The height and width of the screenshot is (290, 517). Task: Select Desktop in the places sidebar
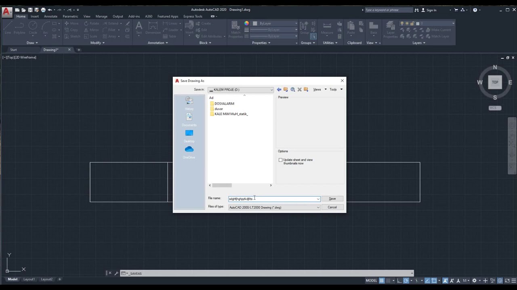189,136
